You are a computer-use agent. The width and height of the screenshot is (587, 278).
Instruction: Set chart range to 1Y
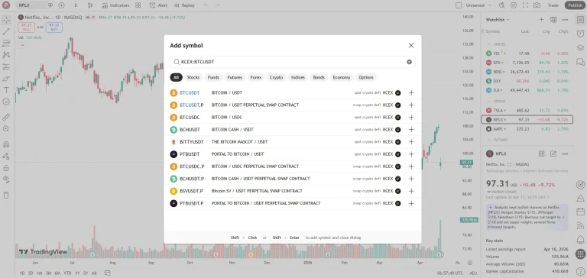pos(77,273)
